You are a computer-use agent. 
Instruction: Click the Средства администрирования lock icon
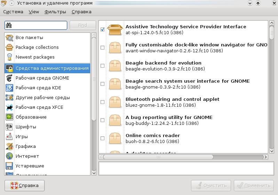(9, 68)
